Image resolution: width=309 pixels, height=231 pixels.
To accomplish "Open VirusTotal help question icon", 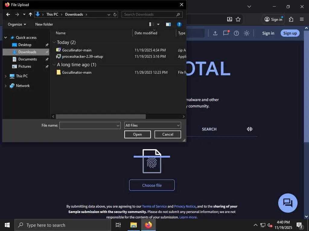I will 236,33.
